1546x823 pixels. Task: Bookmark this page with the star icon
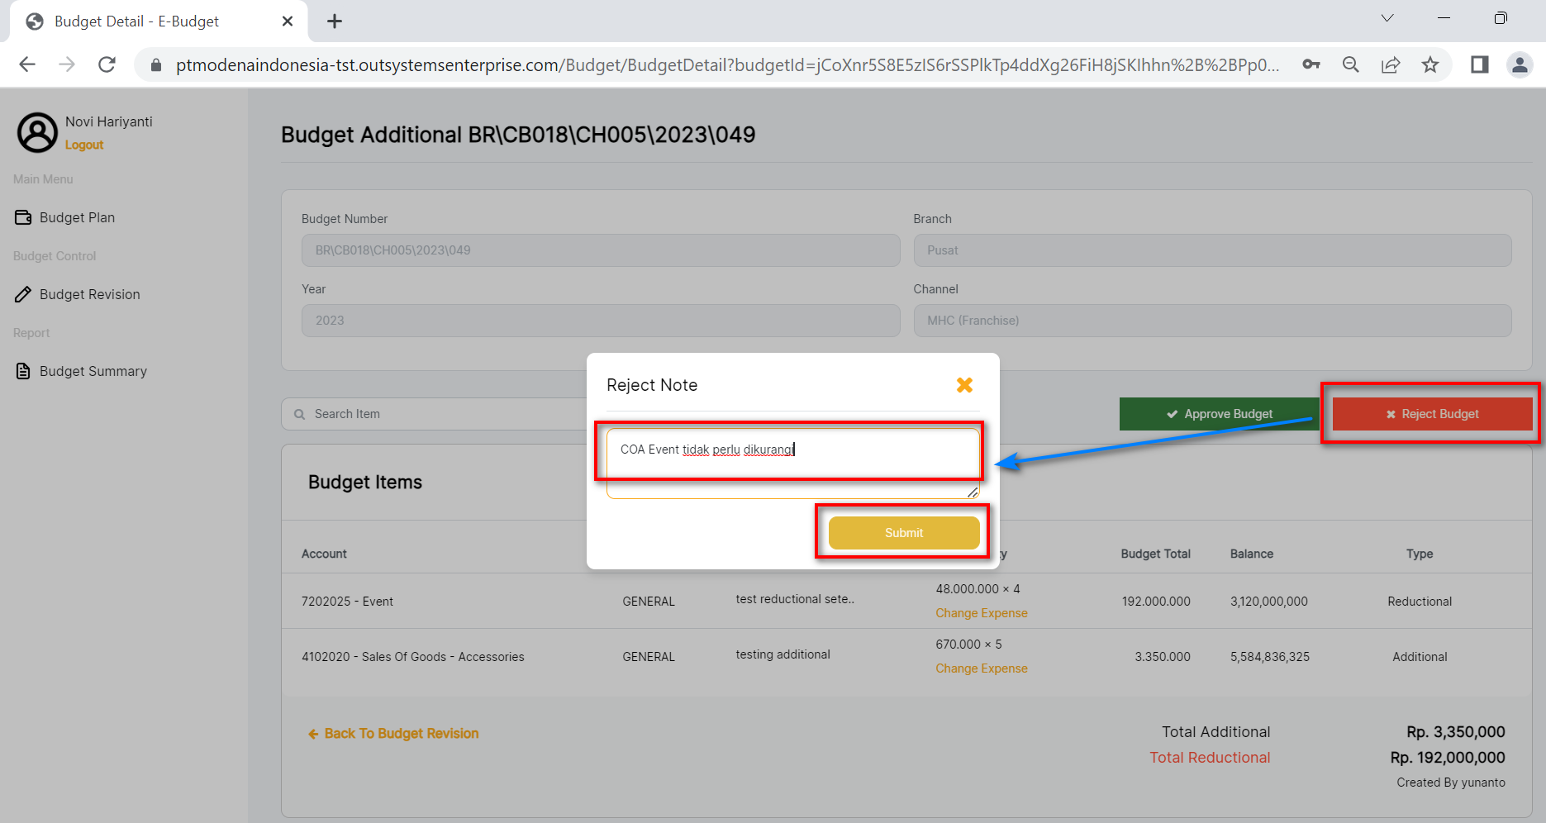click(1430, 64)
